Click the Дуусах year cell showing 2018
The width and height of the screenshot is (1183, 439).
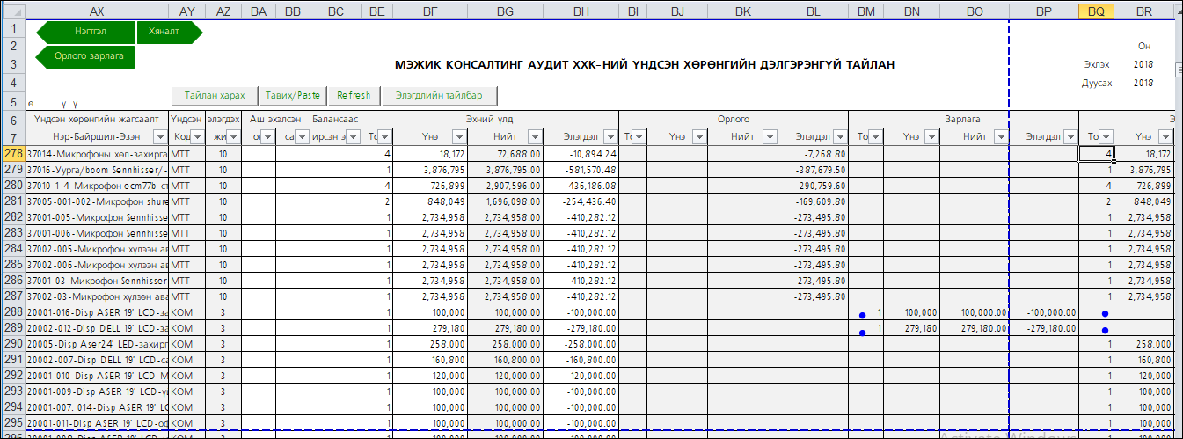point(1143,83)
